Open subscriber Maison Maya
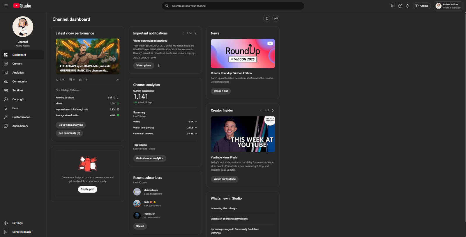466x237 pixels. [x=151, y=190]
